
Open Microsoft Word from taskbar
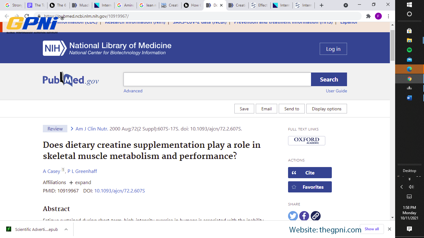[x=409, y=98]
